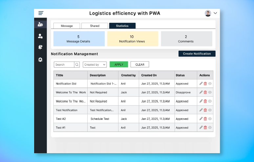254x162 pixels.
Task: Click the Test Notification... description cell
Action: coord(103,110)
